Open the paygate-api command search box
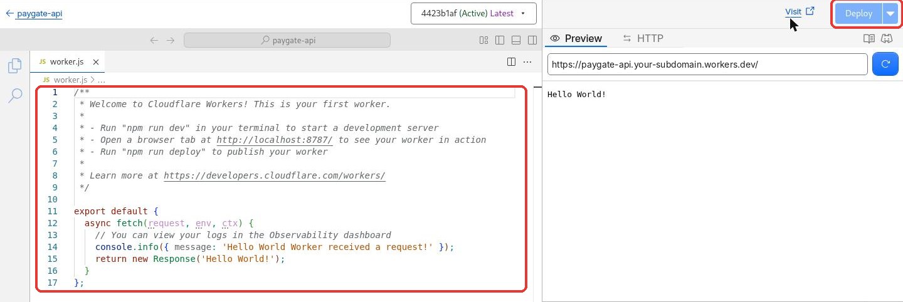Viewport: 903px width, 302px height. pyautogui.click(x=287, y=40)
